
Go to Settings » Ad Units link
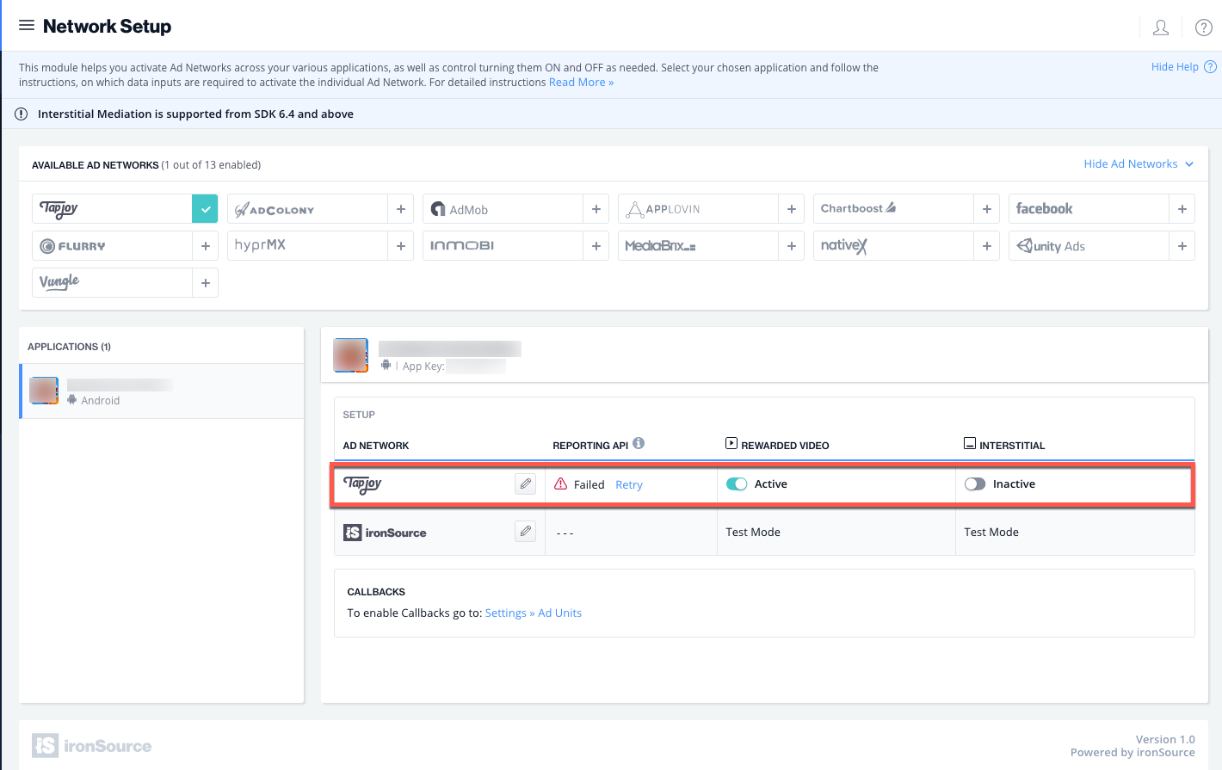pos(533,613)
